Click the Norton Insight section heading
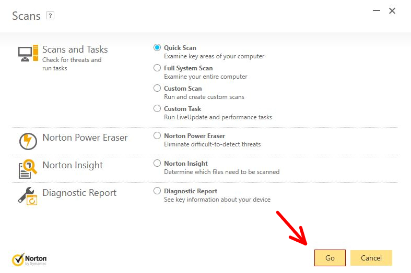The image size is (411, 273). (x=73, y=165)
